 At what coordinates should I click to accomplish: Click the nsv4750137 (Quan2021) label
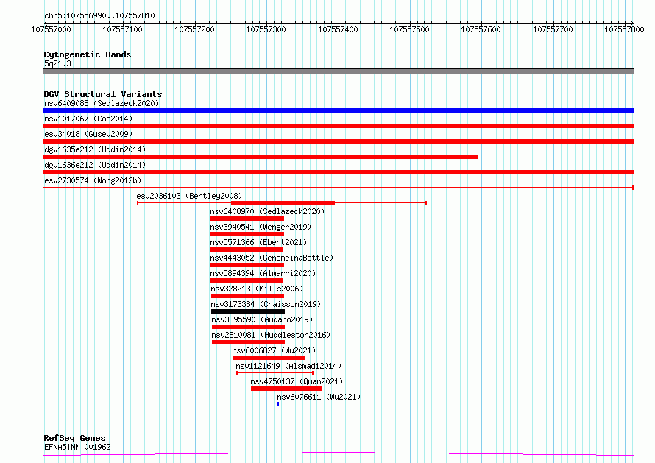(297, 381)
